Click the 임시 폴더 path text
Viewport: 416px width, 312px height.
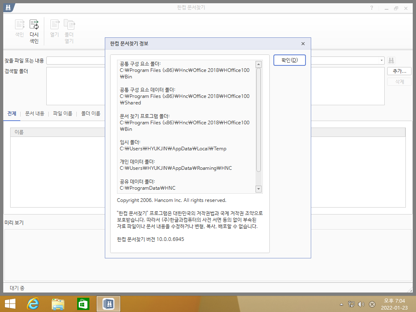coord(173,149)
